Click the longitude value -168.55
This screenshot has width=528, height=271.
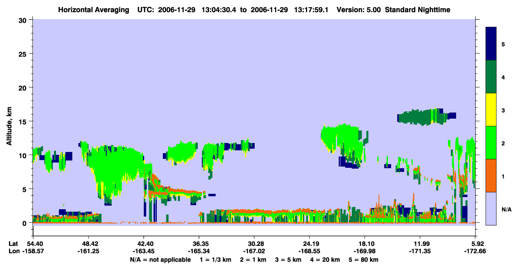[x=309, y=251]
